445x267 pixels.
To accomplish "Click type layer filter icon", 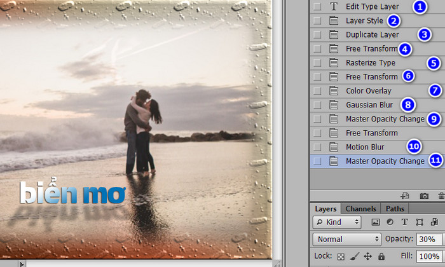I will click(405, 222).
